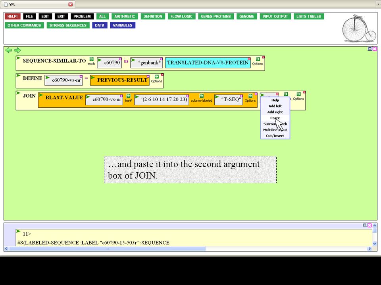Open the OTHER-COMMANDS palette button
This screenshot has width=381, height=285.
(x=24, y=25)
